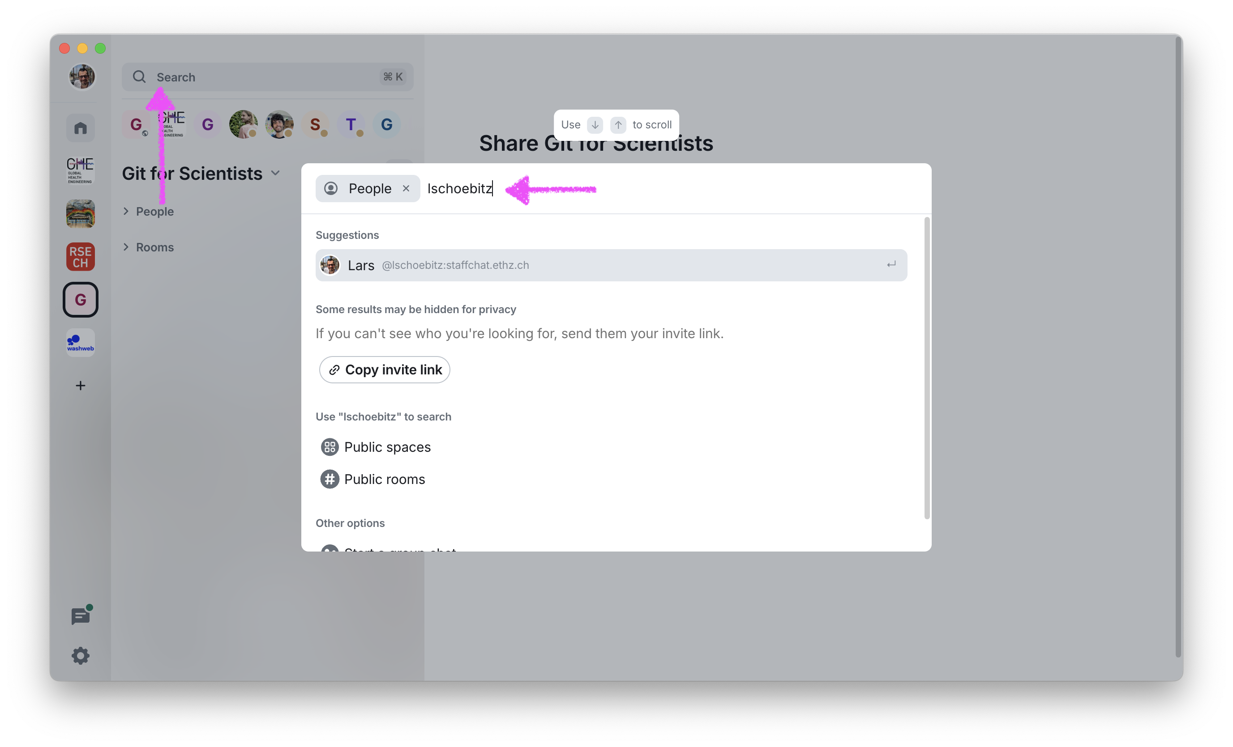Search in Public spaces
Viewport: 1233px width, 747px height.
click(x=387, y=447)
